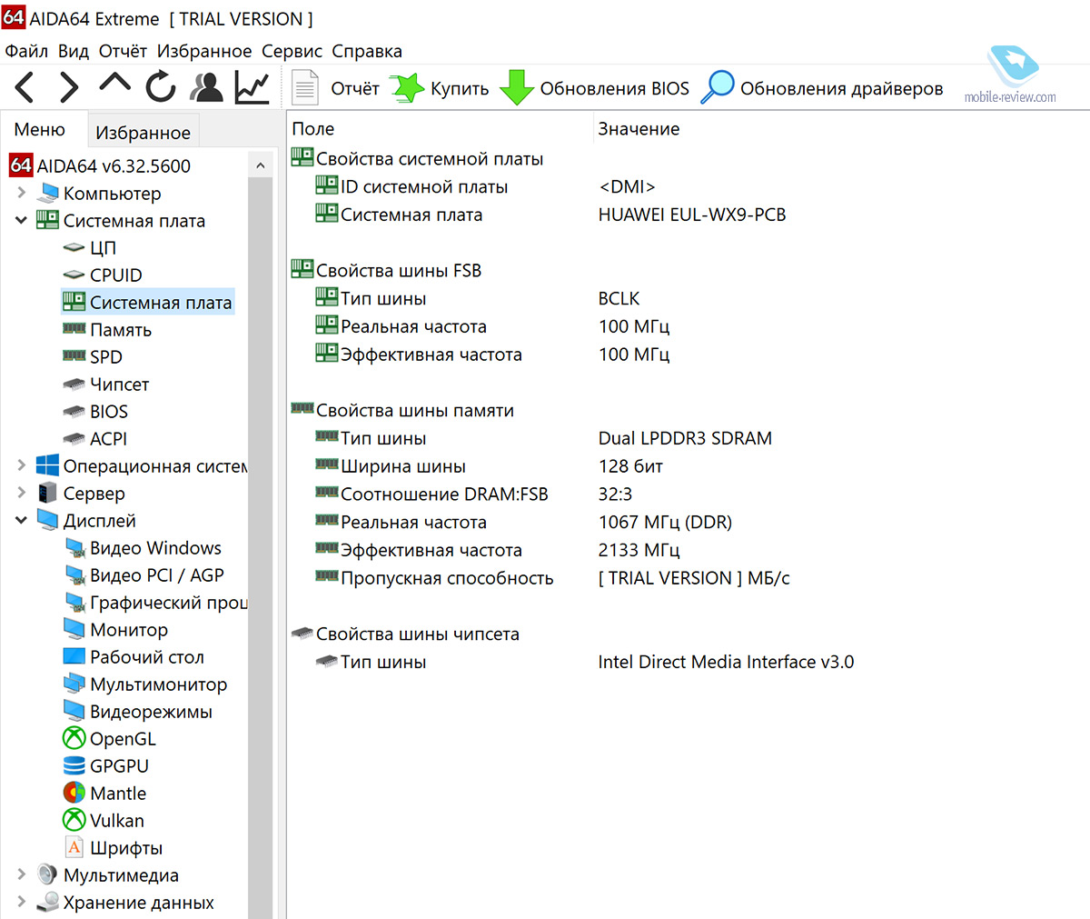Select the Свойства шины чипсета group header
The width and height of the screenshot is (1090, 919).
point(405,634)
